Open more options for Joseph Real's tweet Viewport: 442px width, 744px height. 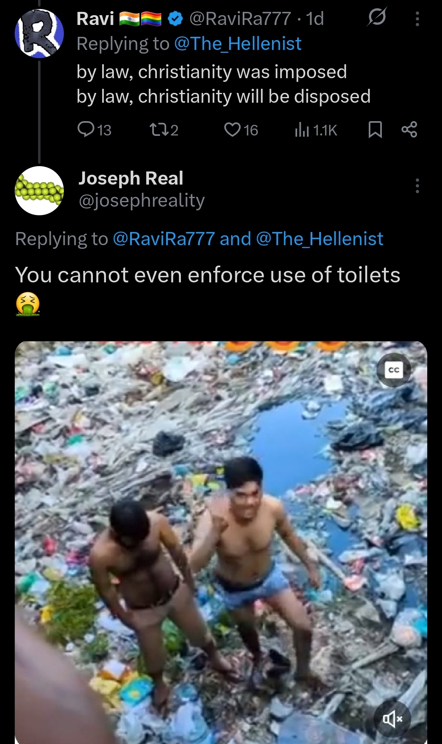click(x=417, y=186)
